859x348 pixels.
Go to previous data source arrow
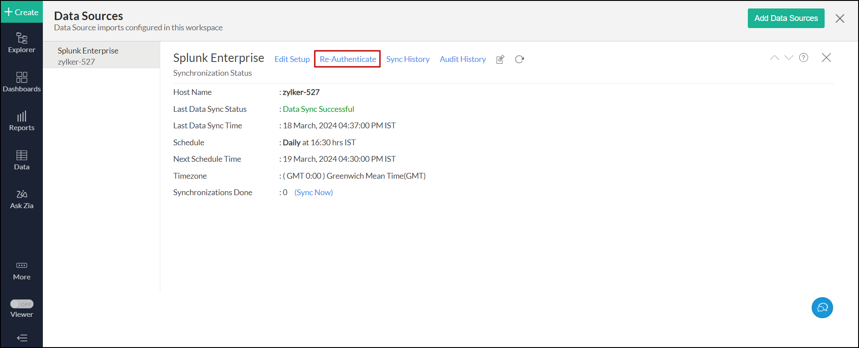point(774,57)
